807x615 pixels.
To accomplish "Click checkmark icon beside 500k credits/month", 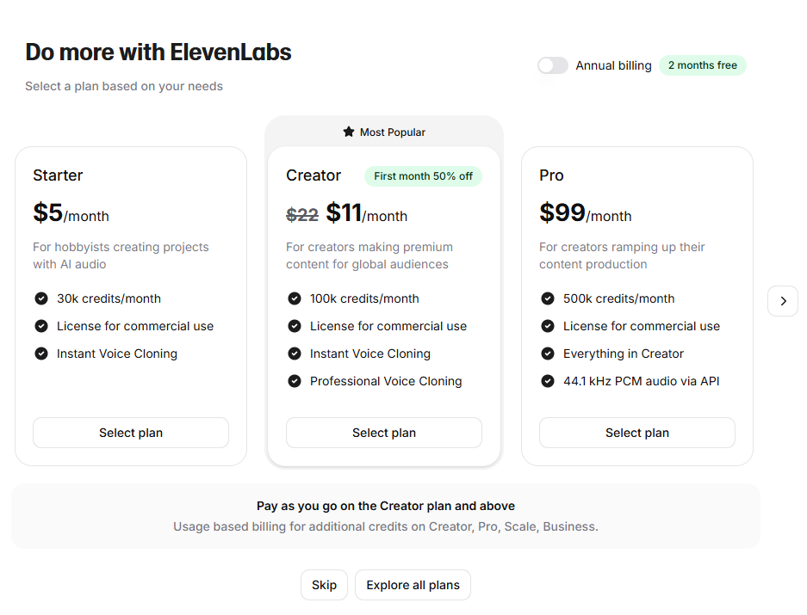I will (x=548, y=298).
